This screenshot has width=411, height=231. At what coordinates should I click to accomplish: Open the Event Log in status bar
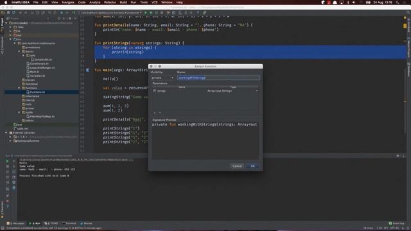(x=397, y=223)
